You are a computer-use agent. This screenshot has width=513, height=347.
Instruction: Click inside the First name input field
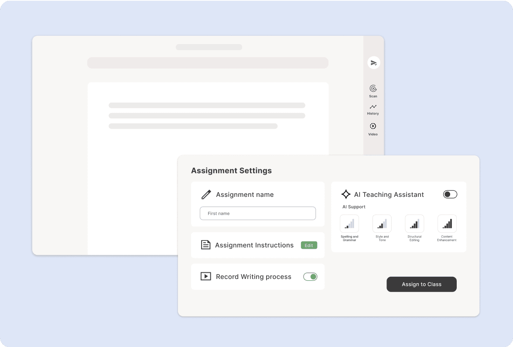[x=257, y=213]
